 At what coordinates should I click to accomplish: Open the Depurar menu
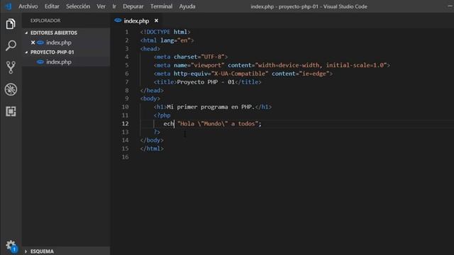pos(133,6)
